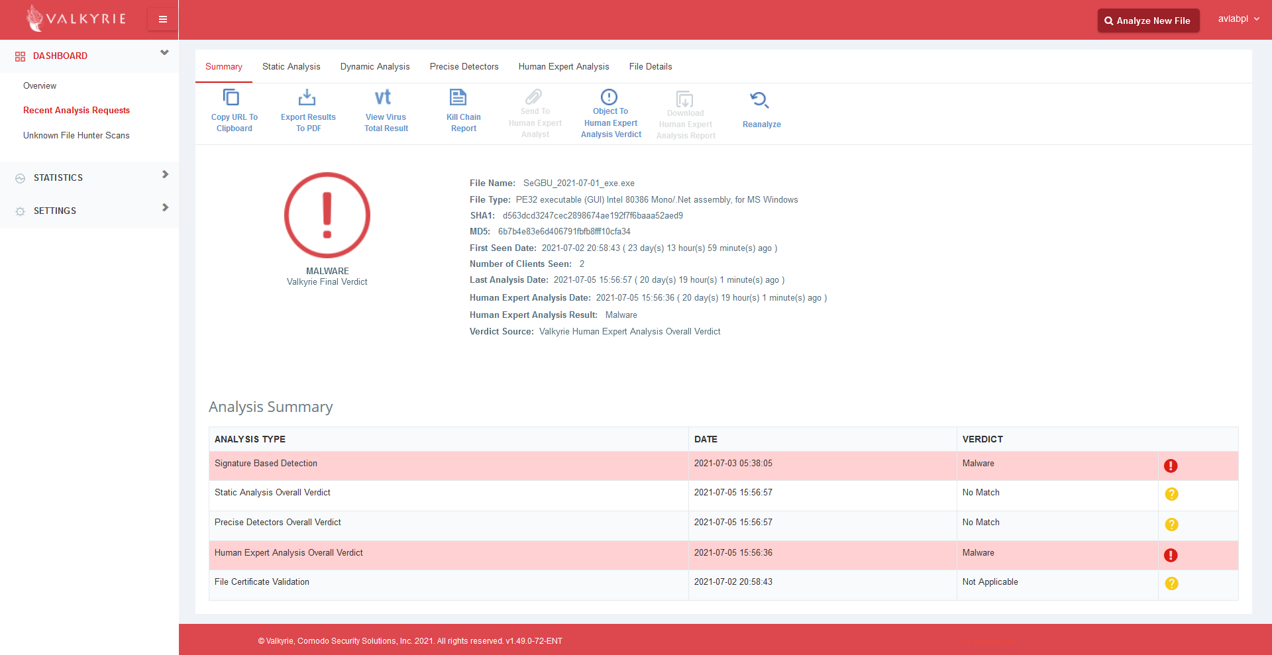Open the Kill Chain Report icon

tap(458, 97)
